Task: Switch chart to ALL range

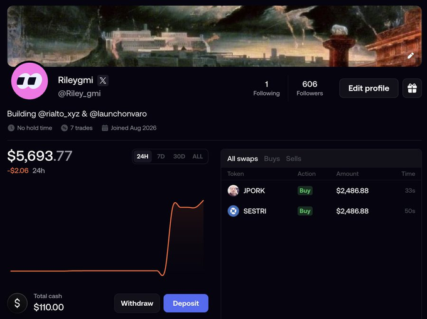Action: pos(197,156)
